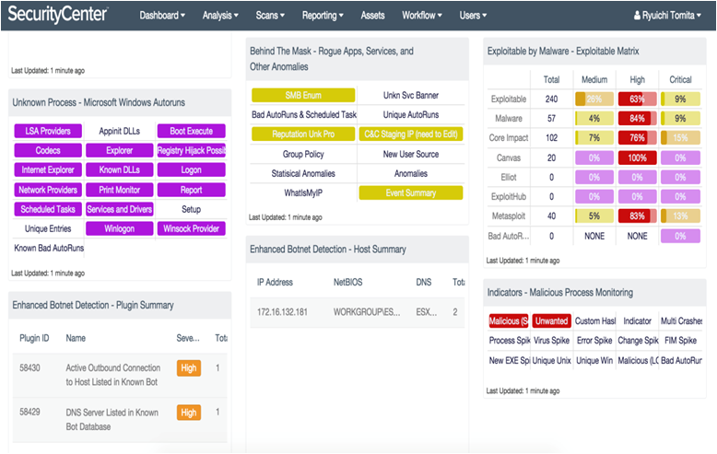717x454 pixels.
Task: Click High severity badge for plugin 58430
Action: coord(188,367)
